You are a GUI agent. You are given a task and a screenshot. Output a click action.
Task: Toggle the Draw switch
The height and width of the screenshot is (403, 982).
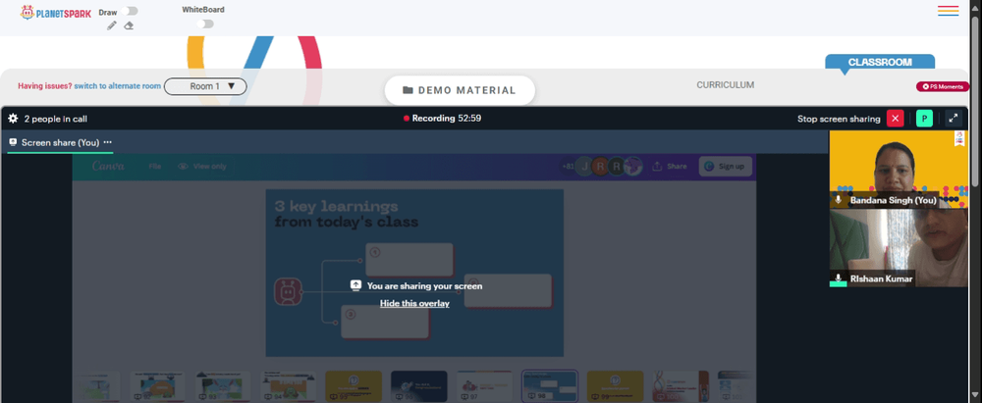point(131,11)
